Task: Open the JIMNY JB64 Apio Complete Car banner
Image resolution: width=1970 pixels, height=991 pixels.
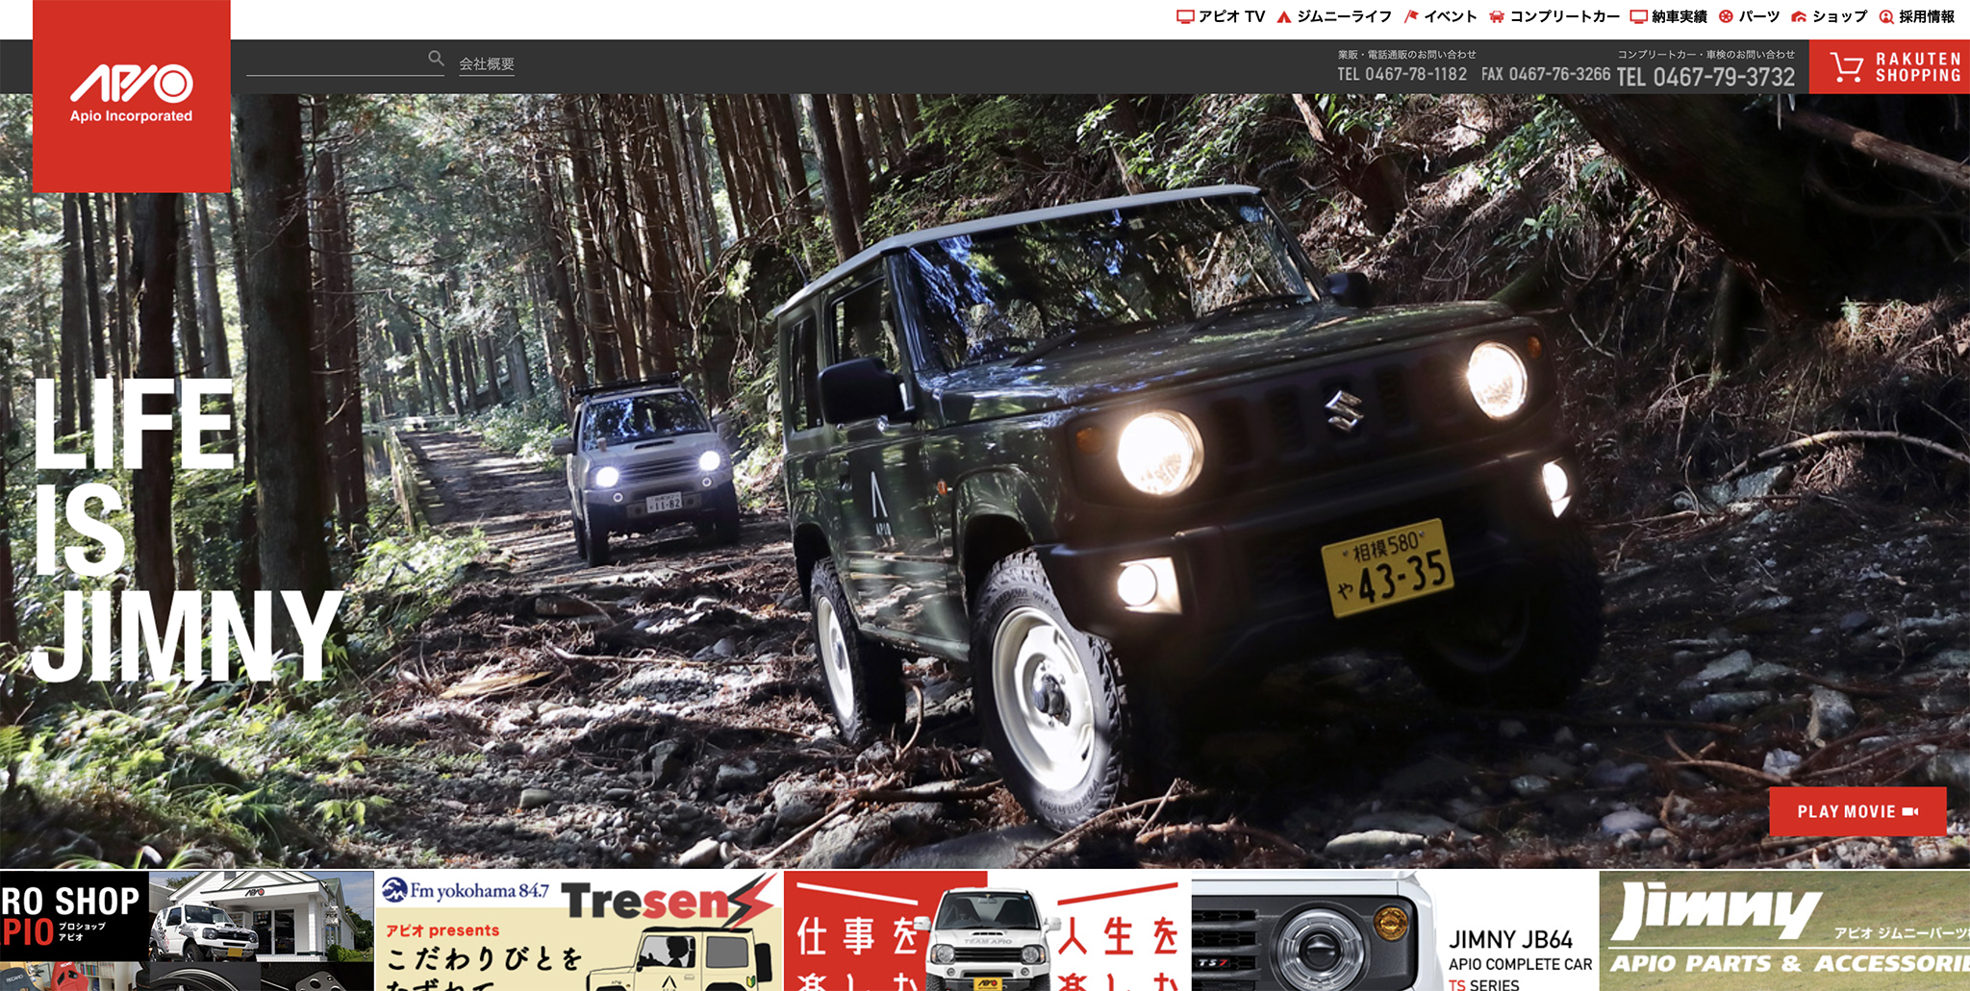Action: (x=1395, y=930)
